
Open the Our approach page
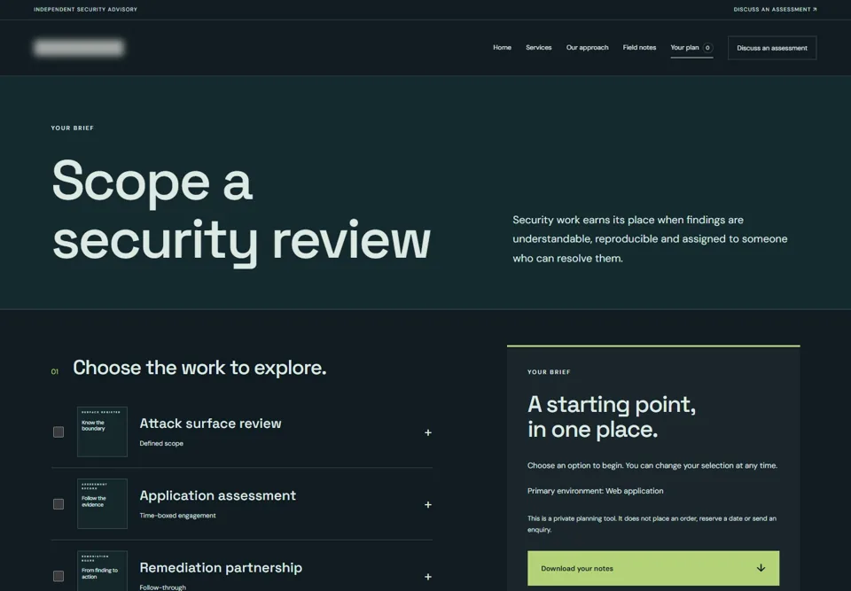click(587, 48)
